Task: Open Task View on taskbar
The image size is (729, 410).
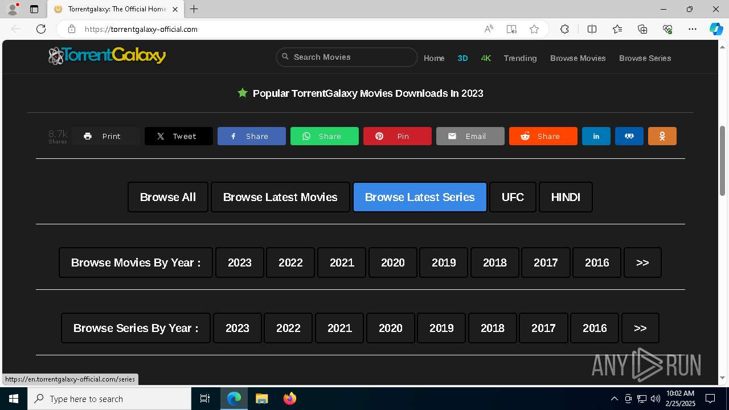Action: pyautogui.click(x=205, y=399)
